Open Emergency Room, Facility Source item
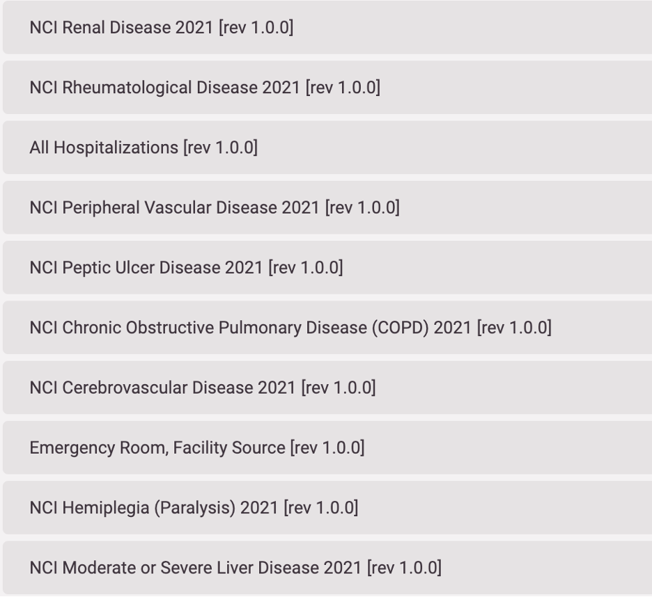The image size is (652, 597). click(327, 447)
